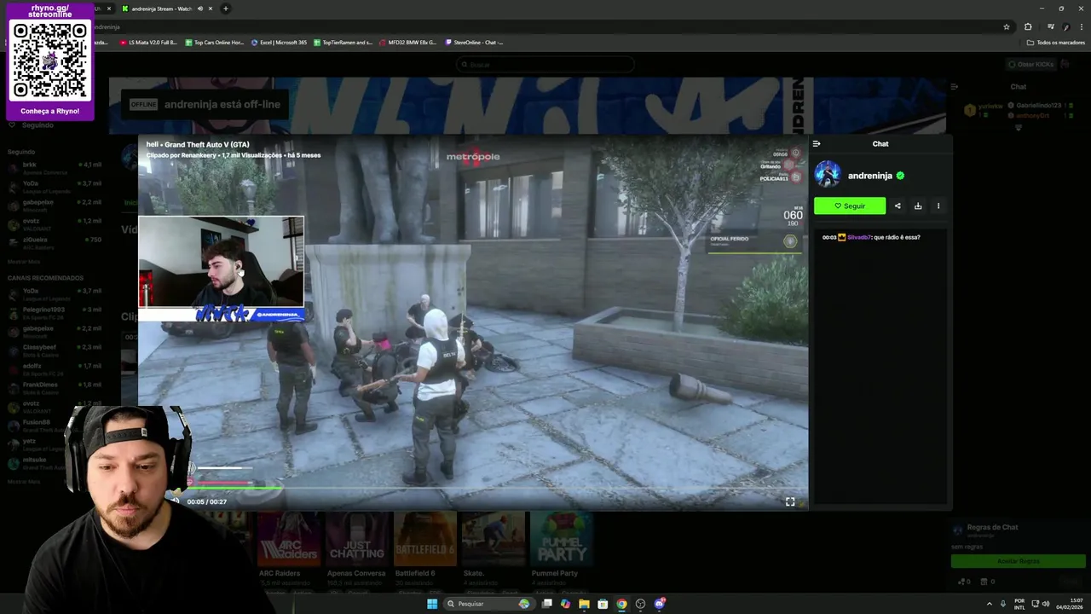Open the Top Cars Online bookmark
The width and height of the screenshot is (1091, 614).
[215, 43]
